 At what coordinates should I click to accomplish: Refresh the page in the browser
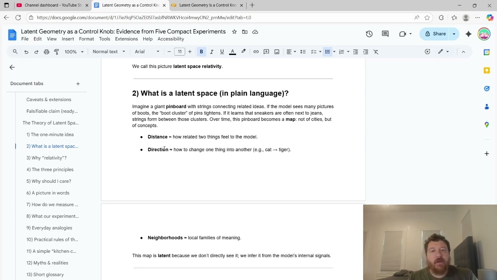[18, 17]
